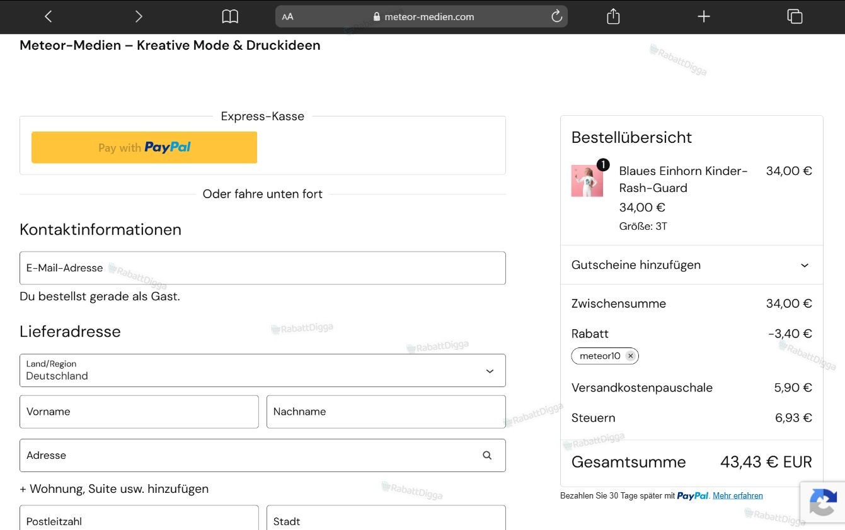Click the reCAPTCHA badge icon

pos(823,503)
